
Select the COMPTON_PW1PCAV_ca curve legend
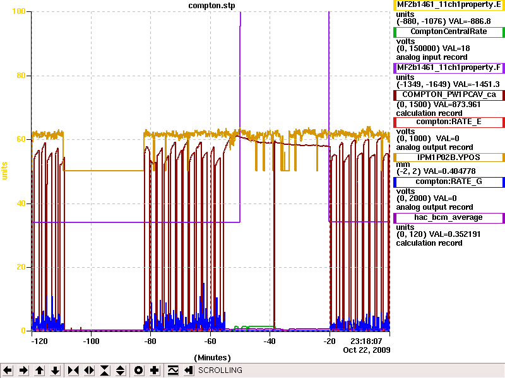(x=449, y=95)
